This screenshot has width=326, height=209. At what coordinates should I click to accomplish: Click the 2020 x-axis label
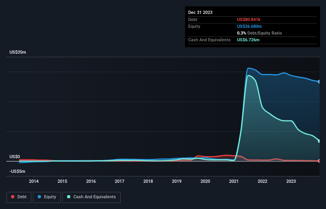click(x=205, y=181)
